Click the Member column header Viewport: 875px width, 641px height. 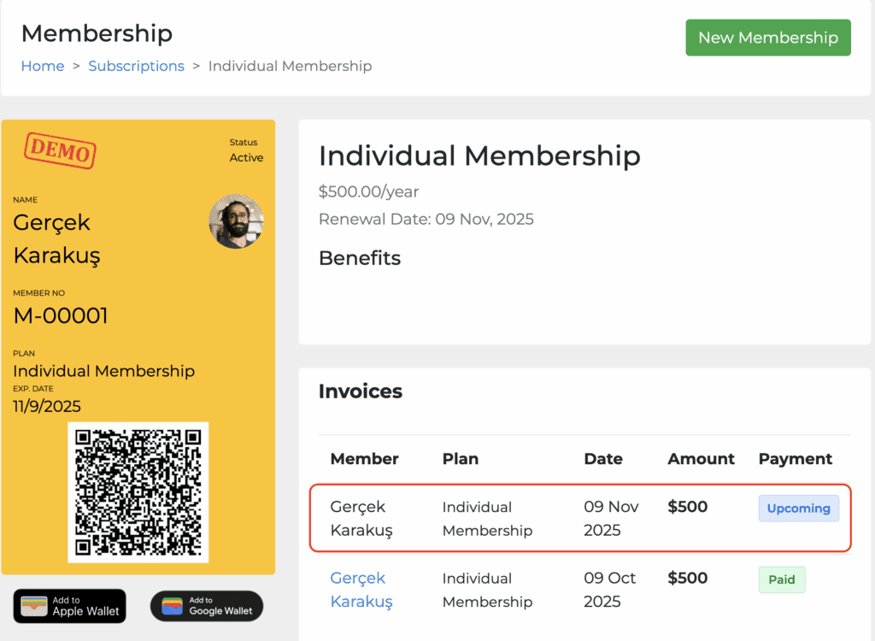[364, 459]
